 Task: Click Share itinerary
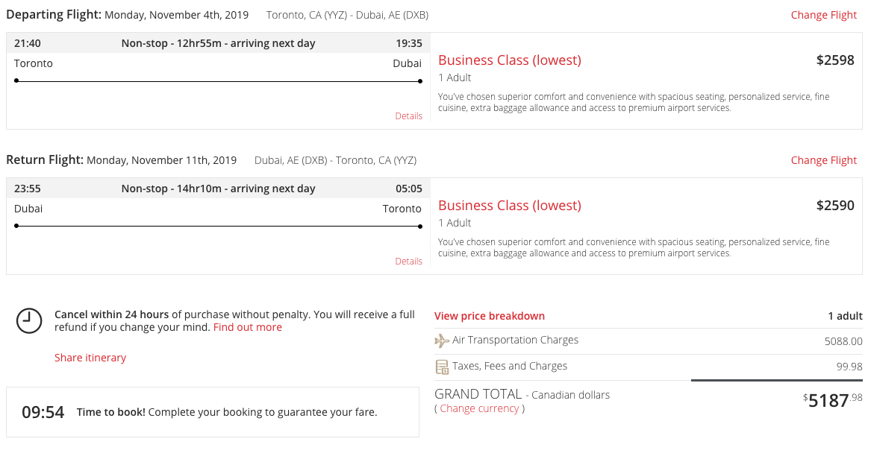(90, 358)
